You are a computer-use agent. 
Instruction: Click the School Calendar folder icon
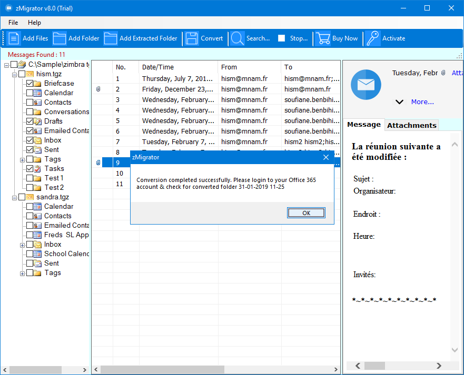pyautogui.click(x=37, y=254)
